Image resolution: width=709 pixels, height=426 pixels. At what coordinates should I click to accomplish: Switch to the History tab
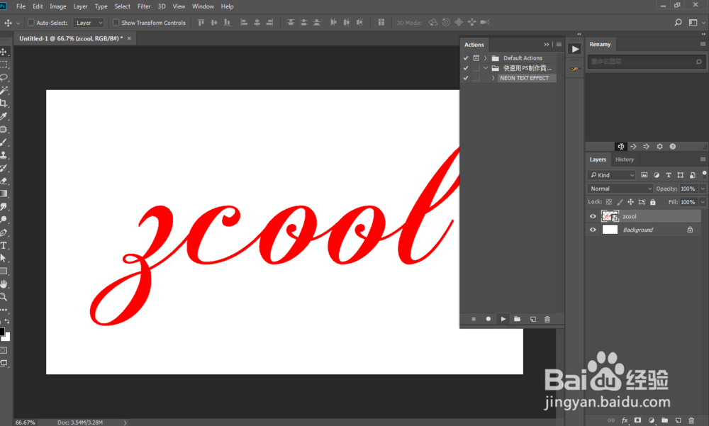[x=625, y=159]
